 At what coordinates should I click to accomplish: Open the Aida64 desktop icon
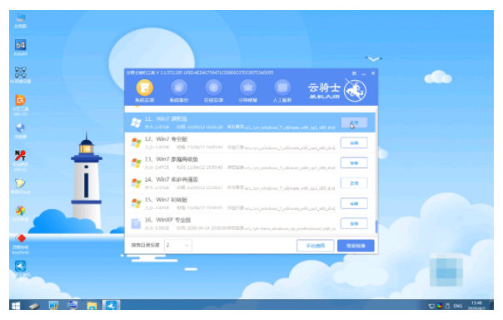21,47
